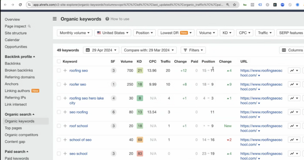304x160 pixels.
Task: Open the trend chart button for roof school row
Action: point(294,126)
